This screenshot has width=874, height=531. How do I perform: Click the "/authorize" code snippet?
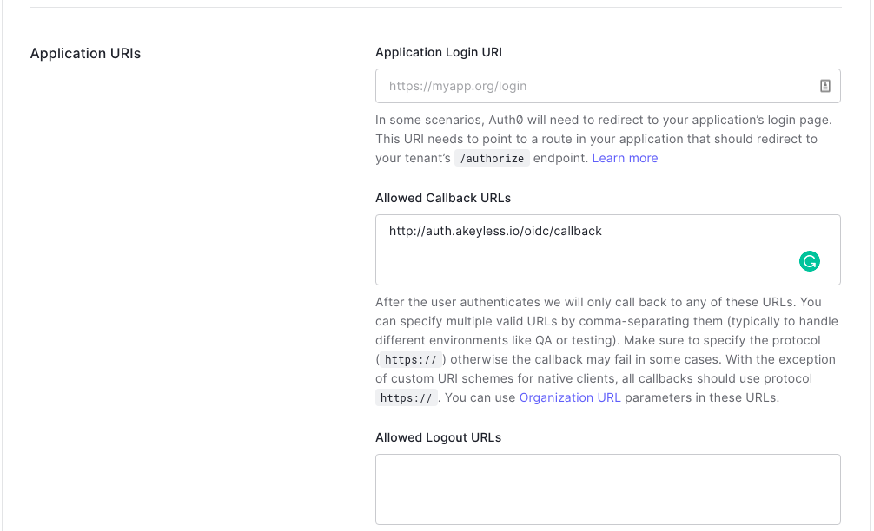(492, 159)
